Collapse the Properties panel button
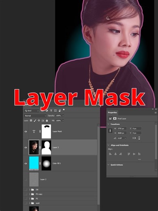The width and height of the screenshot is (158, 211). tap(153, 109)
